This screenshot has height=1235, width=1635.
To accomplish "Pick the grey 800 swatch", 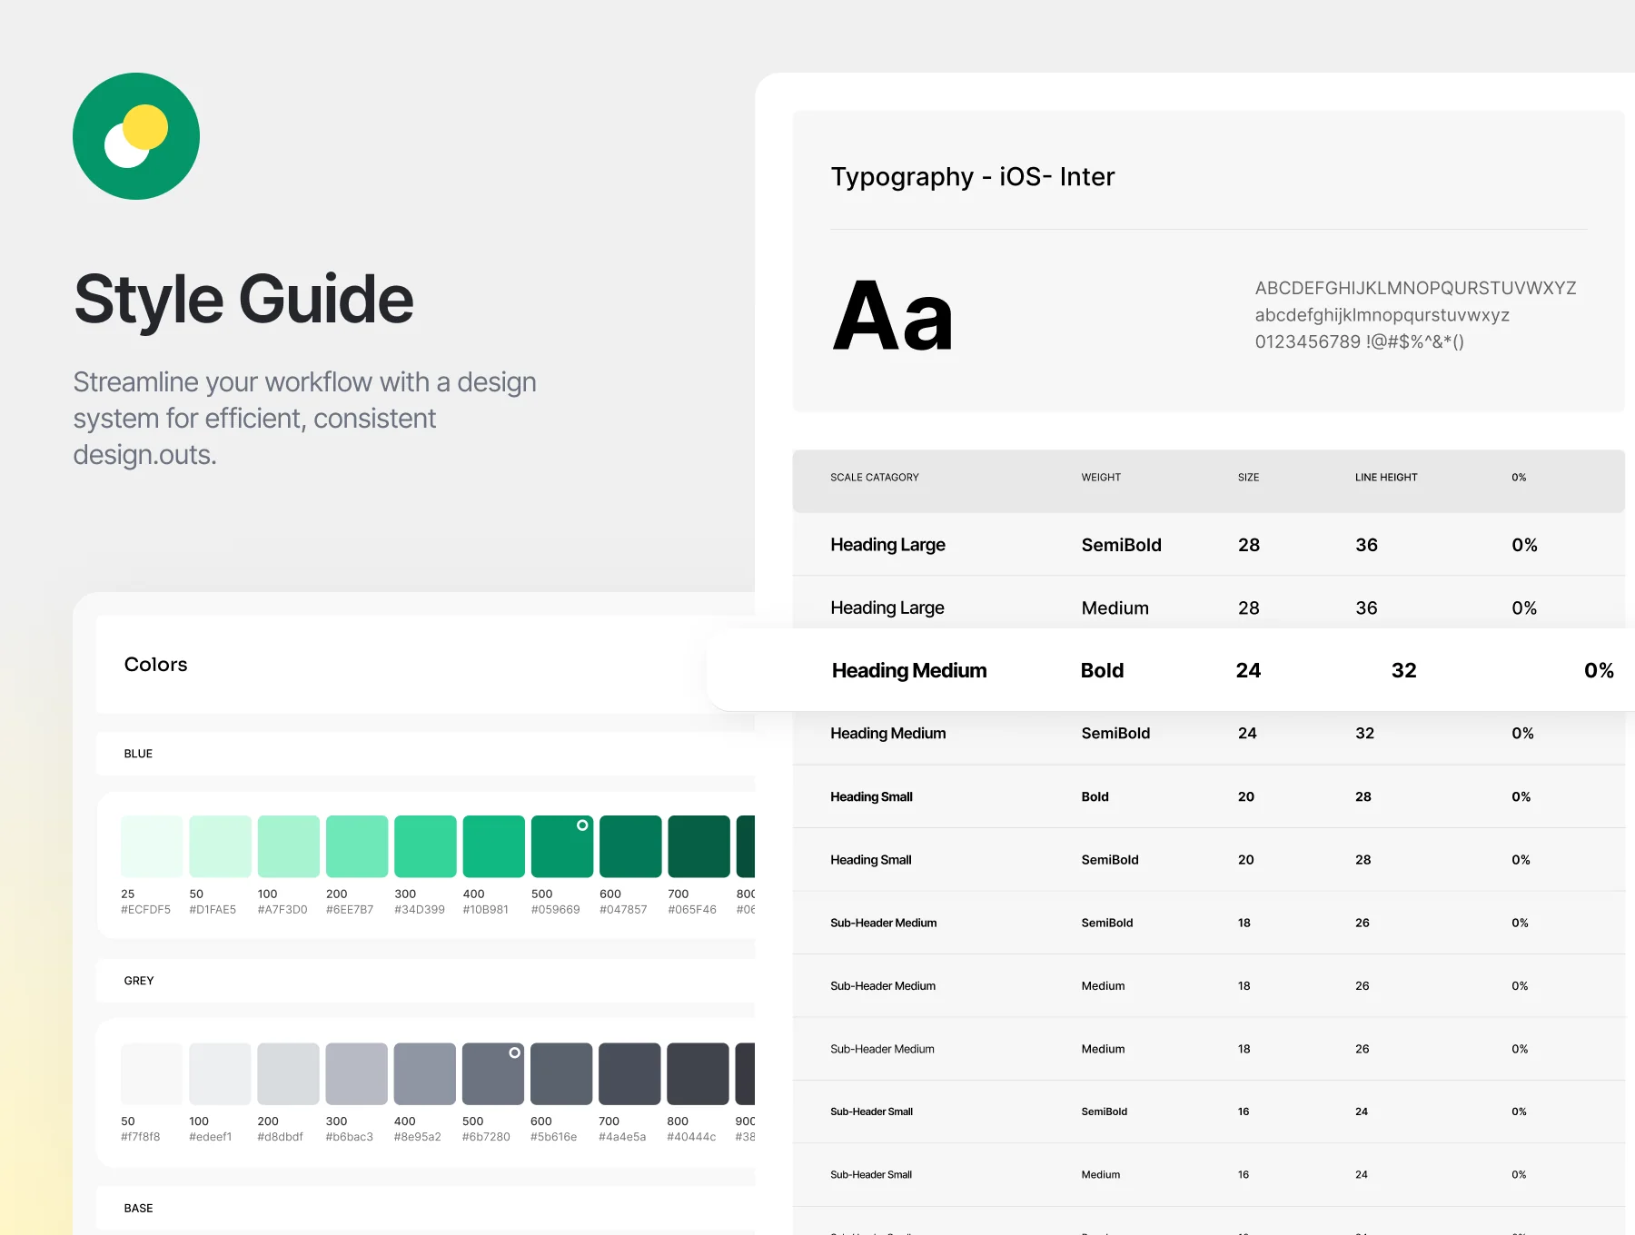I will 698,1073.
